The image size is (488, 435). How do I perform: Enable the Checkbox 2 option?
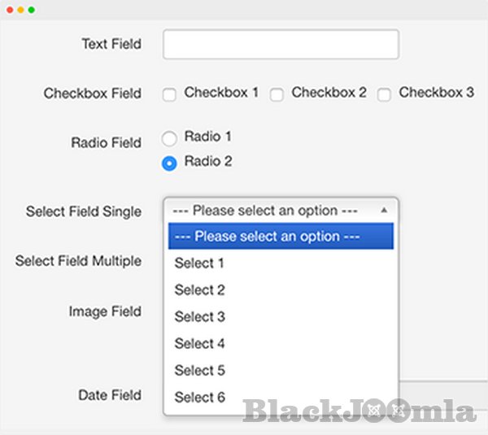tap(277, 94)
